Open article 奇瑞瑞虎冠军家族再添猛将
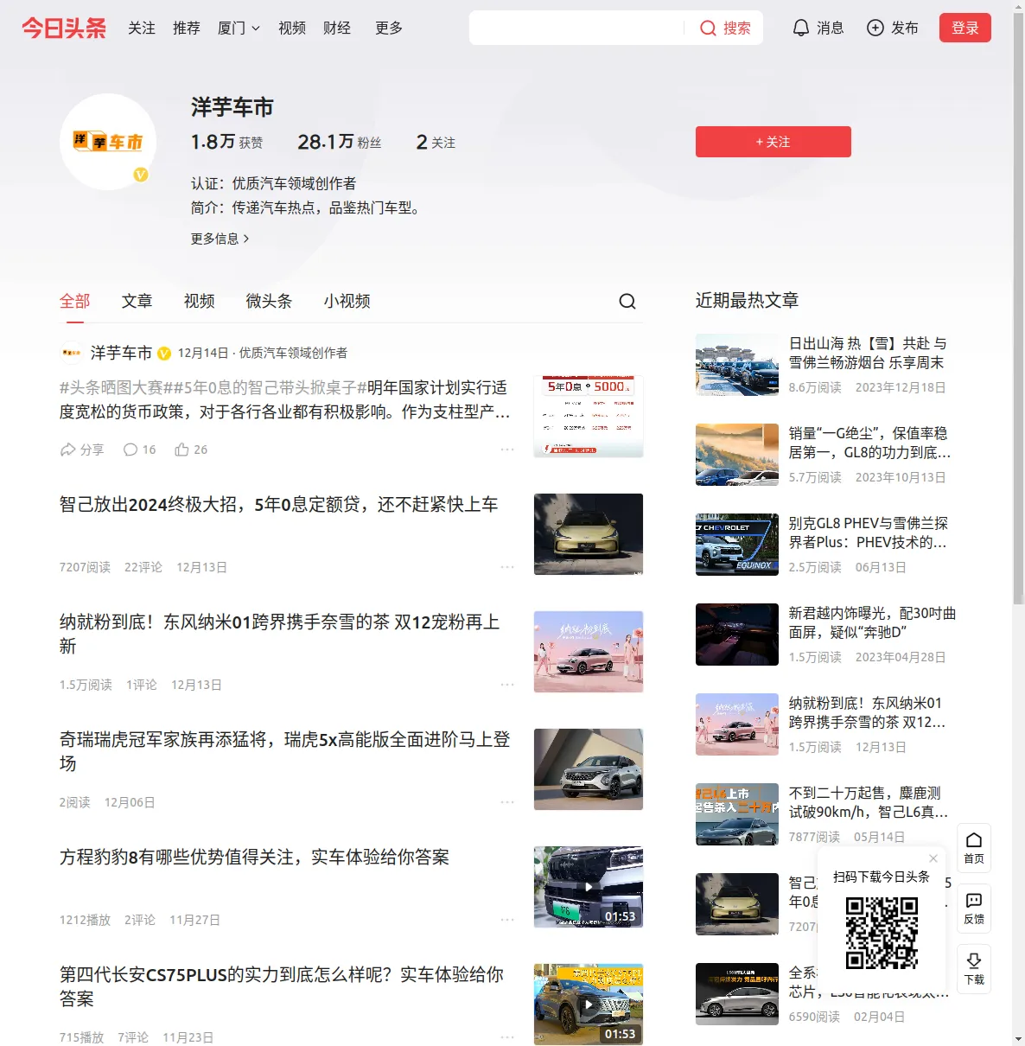 point(285,751)
